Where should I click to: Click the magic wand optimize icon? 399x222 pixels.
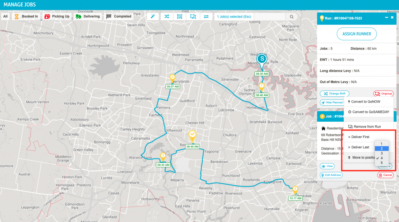tap(153, 16)
